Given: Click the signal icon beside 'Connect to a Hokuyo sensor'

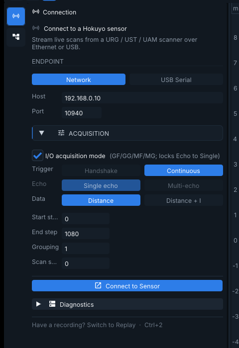Looking at the screenshot, I should [36, 28].
